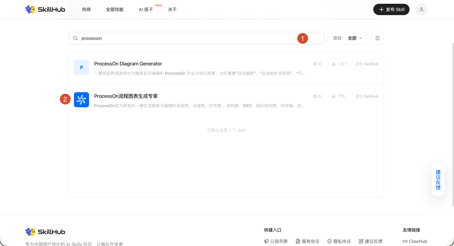Click the 770 download icon
The image size is (454, 246).
pos(333,96)
